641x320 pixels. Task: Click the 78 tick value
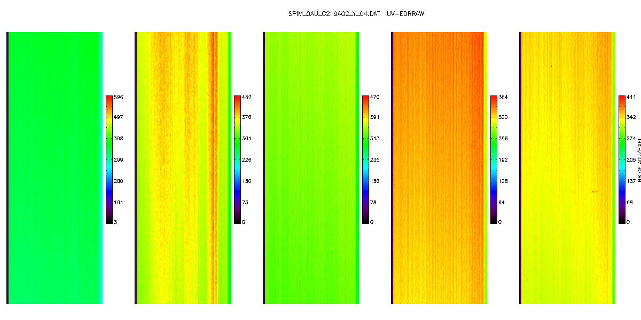(x=373, y=202)
